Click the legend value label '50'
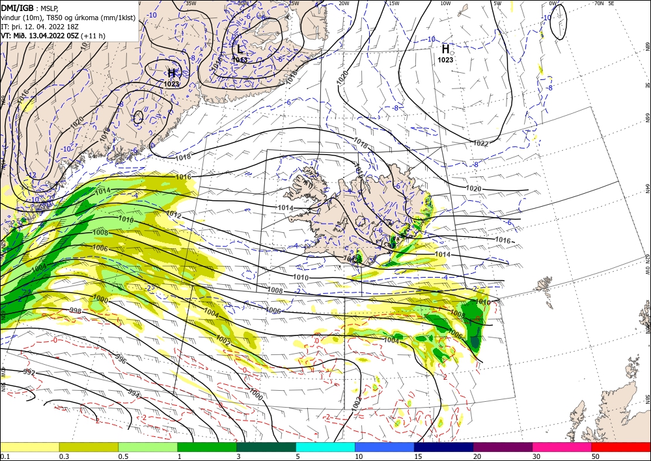The image size is (651, 461). pyautogui.click(x=596, y=456)
